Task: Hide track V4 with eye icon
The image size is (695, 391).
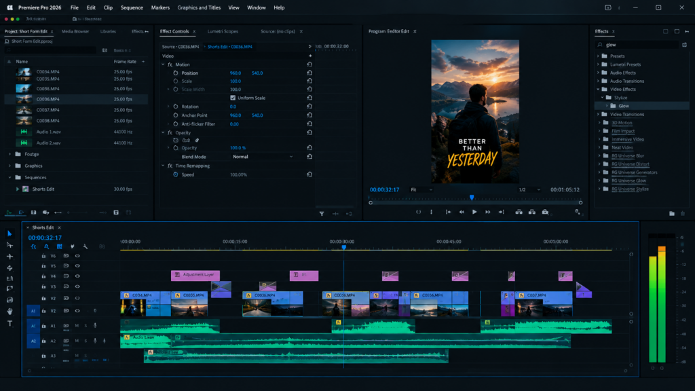Action: tap(77, 276)
